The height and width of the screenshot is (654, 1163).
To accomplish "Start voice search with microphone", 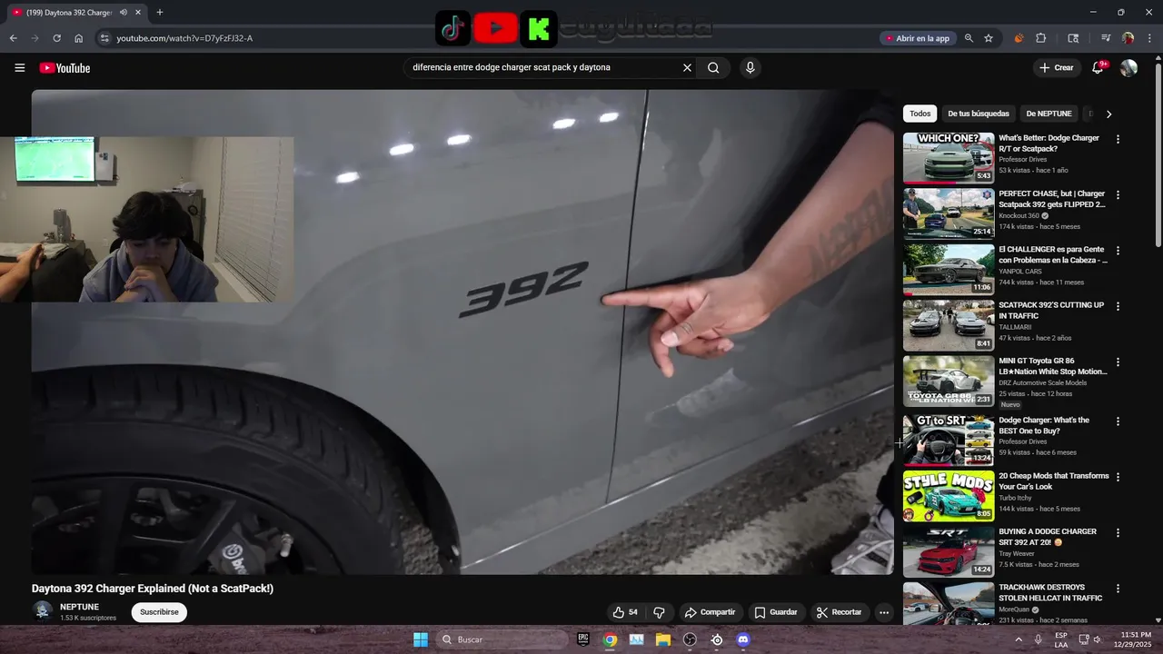I will coord(750,67).
